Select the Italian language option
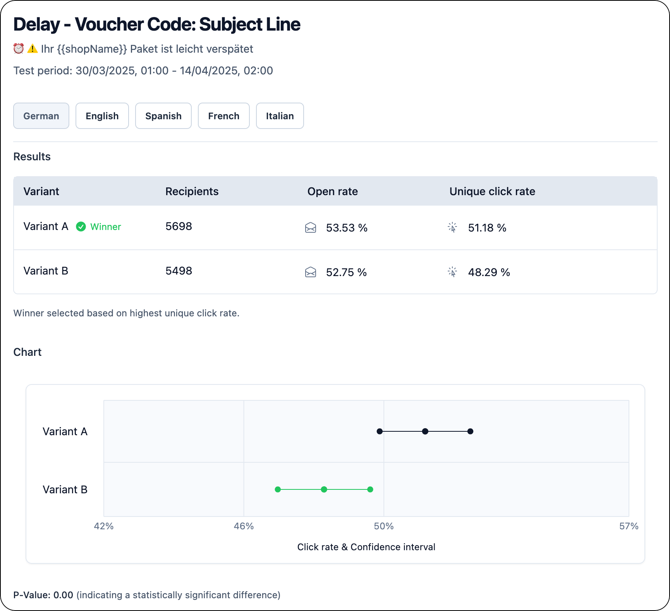This screenshot has width=670, height=611. 280,116
